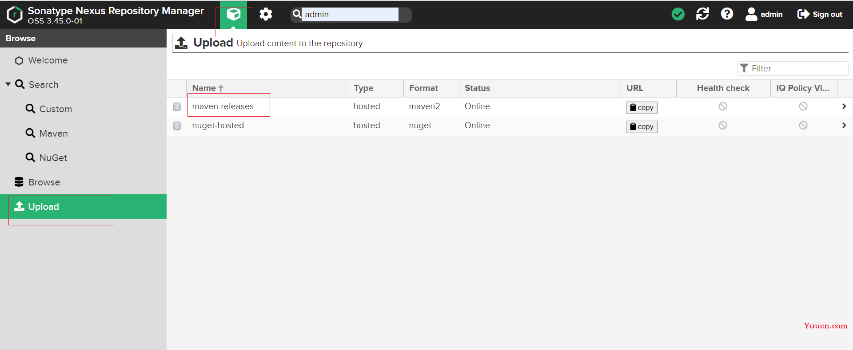Open Custom search

pos(56,109)
